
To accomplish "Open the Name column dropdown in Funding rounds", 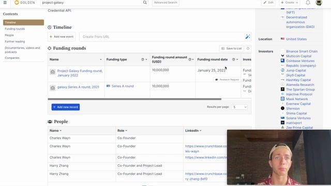I will pyautogui.click(x=101, y=59).
